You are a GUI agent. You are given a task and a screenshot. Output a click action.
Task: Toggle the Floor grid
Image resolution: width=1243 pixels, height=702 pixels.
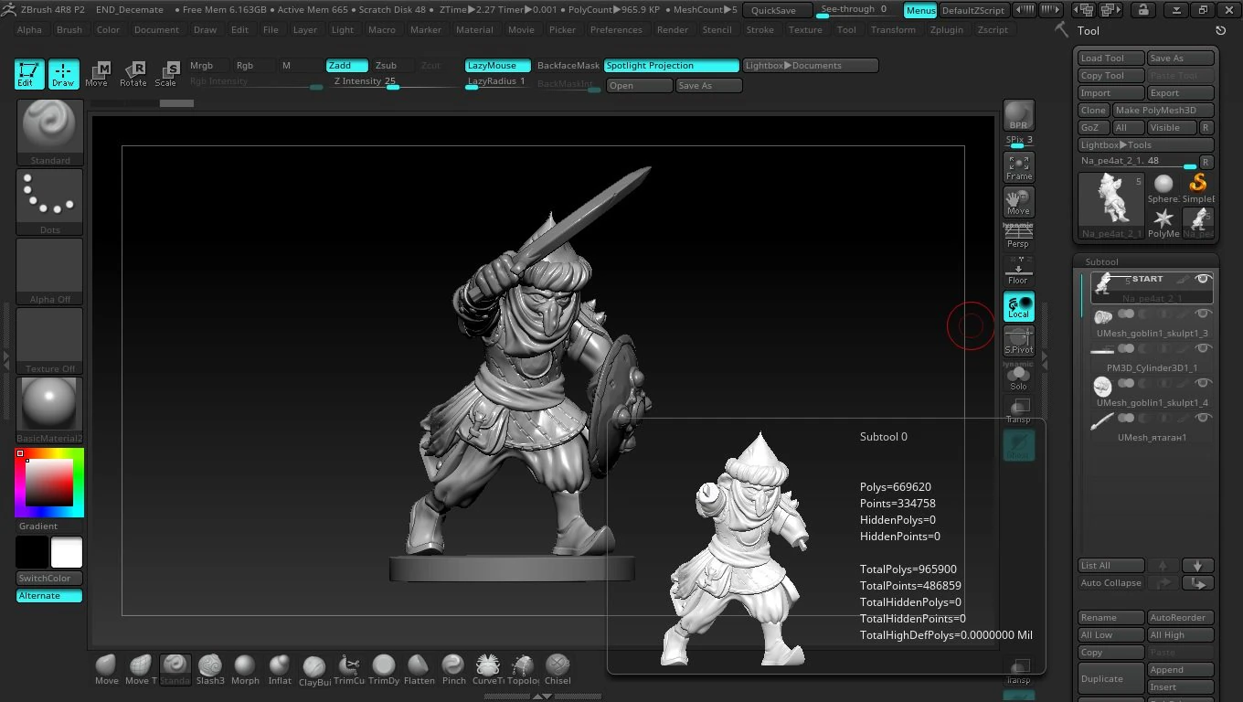pyautogui.click(x=1018, y=271)
